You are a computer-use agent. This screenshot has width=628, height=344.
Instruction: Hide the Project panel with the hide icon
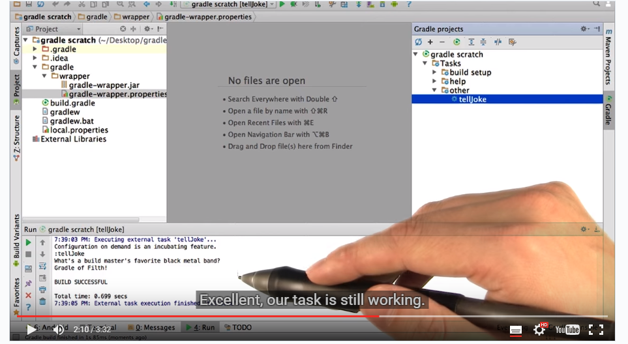point(160,29)
